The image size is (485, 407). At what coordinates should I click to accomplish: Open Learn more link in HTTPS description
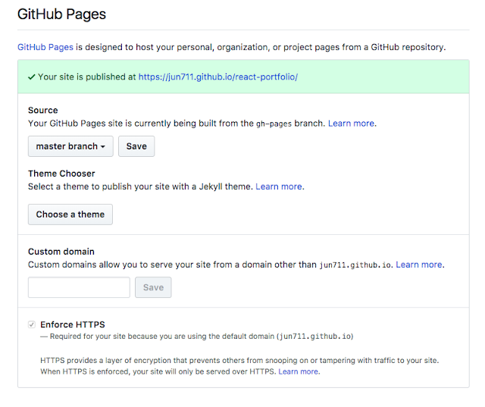pyautogui.click(x=298, y=371)
